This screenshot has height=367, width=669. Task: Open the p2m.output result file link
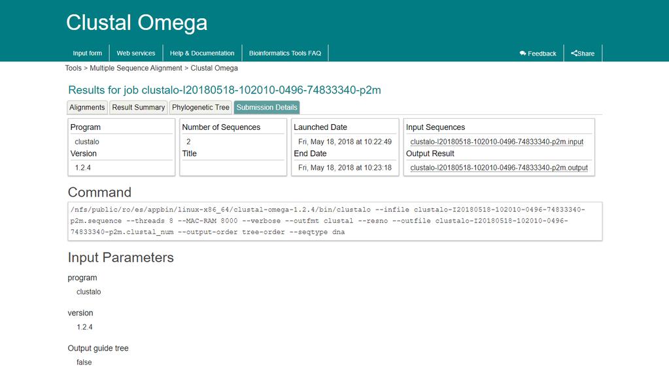point(499,168)
